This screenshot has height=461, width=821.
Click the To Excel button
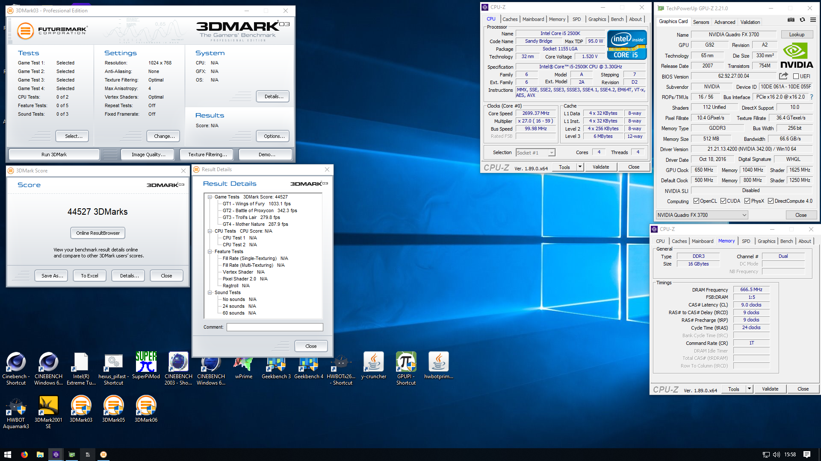click(x=89, y=276)
